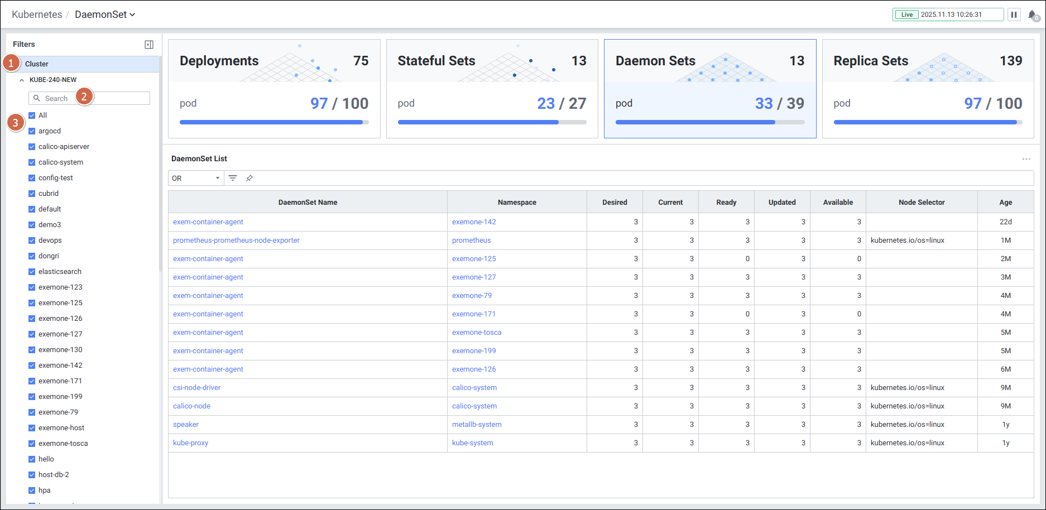Click the search magnifier icon in Filters
This screenshot has width=1046, height=510.
[x=37, y=98]
